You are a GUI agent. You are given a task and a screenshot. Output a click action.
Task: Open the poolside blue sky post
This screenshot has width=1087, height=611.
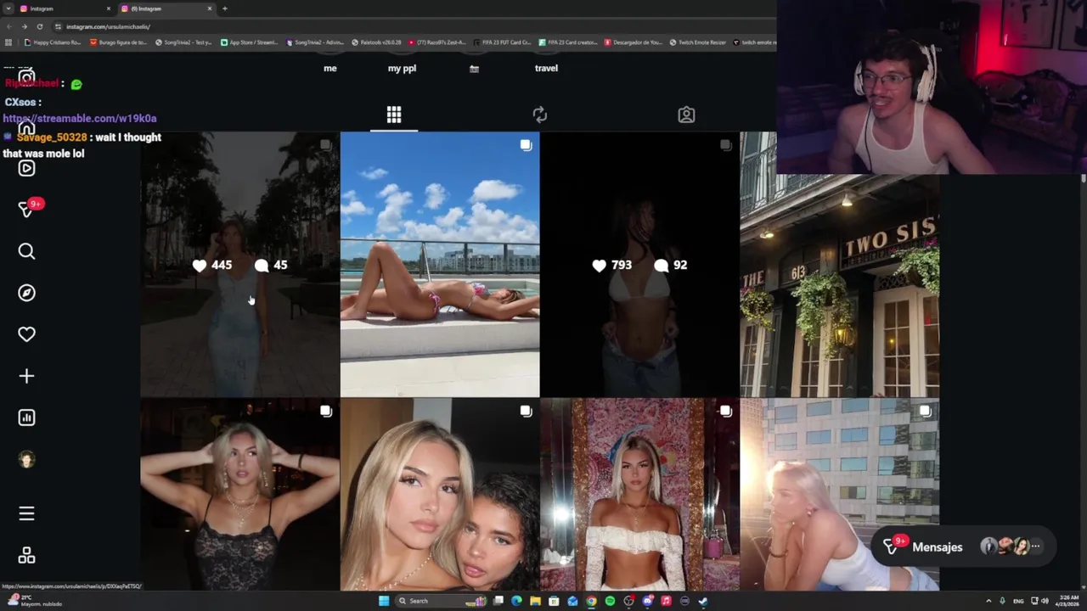point(440,265)
